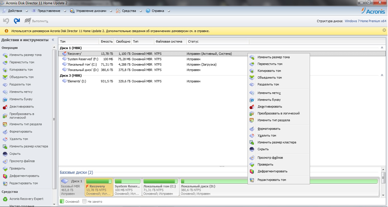Choose Дефрагментировать in context menu
The image size is (388, 207).
pyautogui.click(x=279, y=171)
